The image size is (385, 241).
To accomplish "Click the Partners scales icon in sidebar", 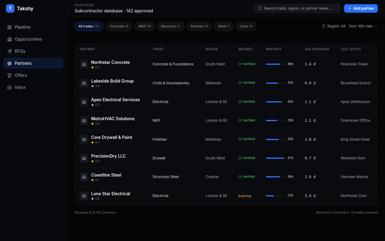I will tap(9, 63).
